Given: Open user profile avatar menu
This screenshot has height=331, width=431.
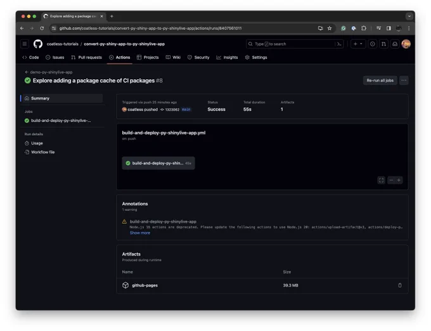Looking at the screenshot, I should click(x=406, y=44).
